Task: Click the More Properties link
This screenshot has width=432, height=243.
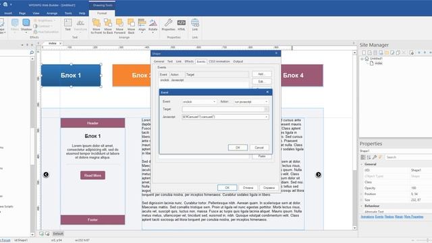Action: (x=414, y=217)
